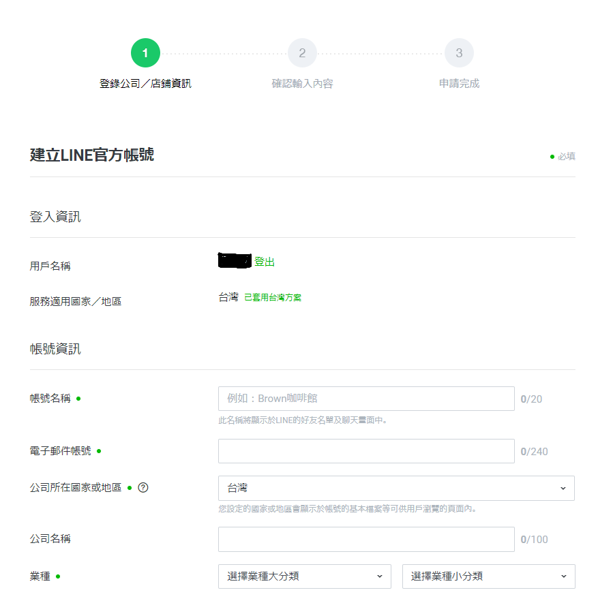Open the 選擇業種大分類 dropdown
613x601 pixels.
coord(305,576)
